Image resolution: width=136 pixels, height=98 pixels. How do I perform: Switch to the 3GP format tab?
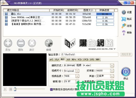69,60
